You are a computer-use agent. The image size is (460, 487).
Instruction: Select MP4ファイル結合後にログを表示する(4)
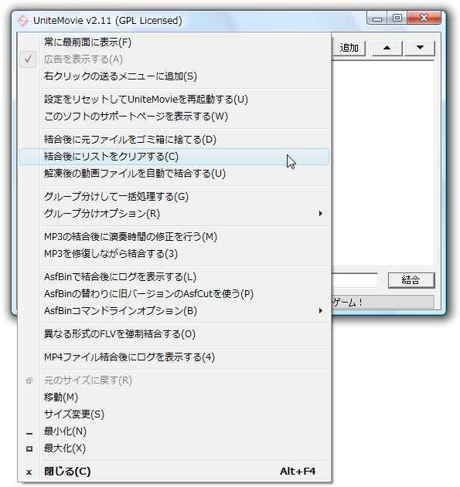174,357
